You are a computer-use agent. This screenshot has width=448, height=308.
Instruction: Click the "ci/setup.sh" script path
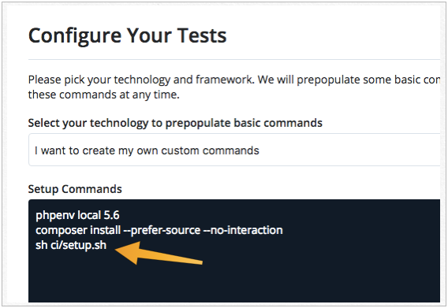(x=79, y=245)
